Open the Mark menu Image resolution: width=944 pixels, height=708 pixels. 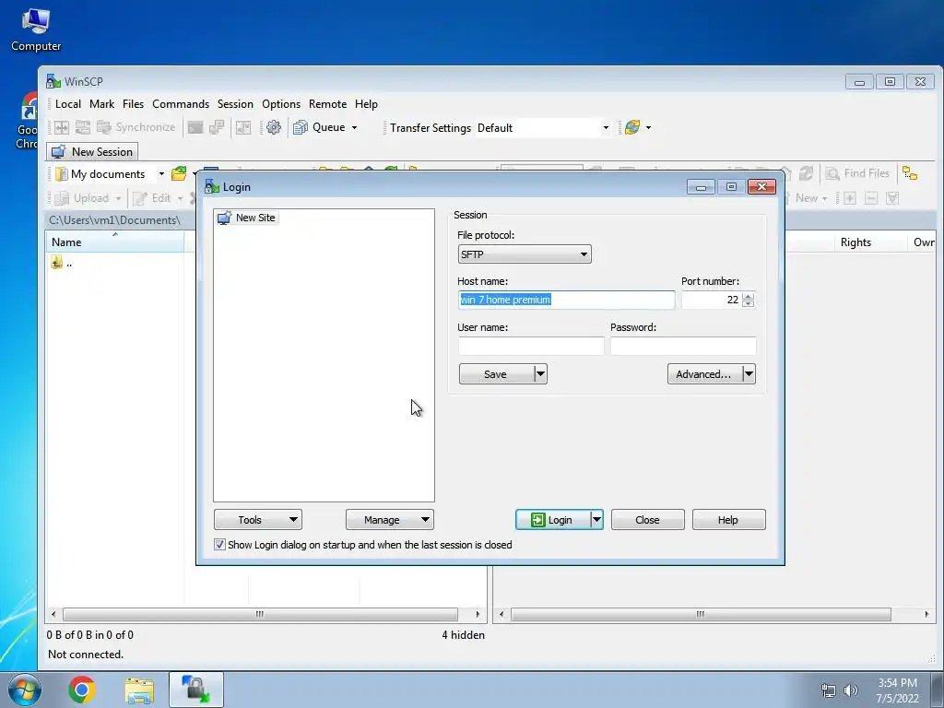point(101,104)
